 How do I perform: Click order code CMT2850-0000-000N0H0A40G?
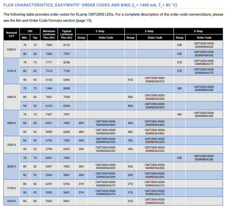tap(155, 123)
